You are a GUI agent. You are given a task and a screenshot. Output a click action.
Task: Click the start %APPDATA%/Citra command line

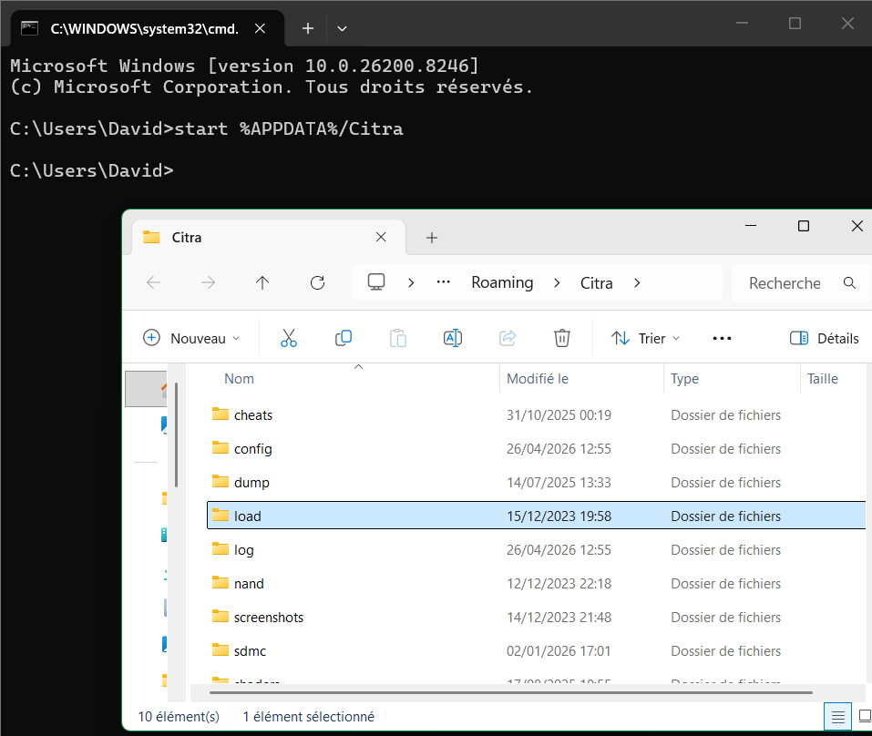point(289,128)
